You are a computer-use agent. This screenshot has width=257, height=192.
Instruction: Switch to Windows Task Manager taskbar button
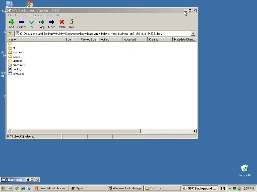pyautogui.click(x=125, y=188)
